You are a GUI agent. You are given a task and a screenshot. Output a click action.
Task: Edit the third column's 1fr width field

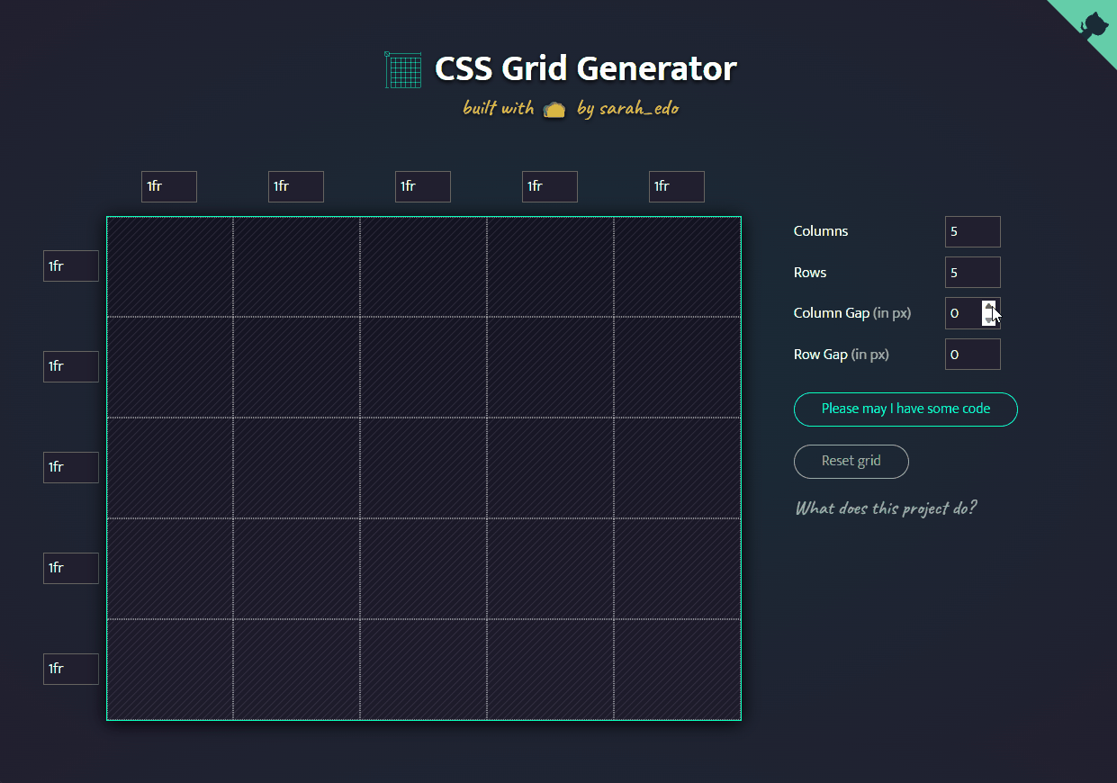click(422, 187)
